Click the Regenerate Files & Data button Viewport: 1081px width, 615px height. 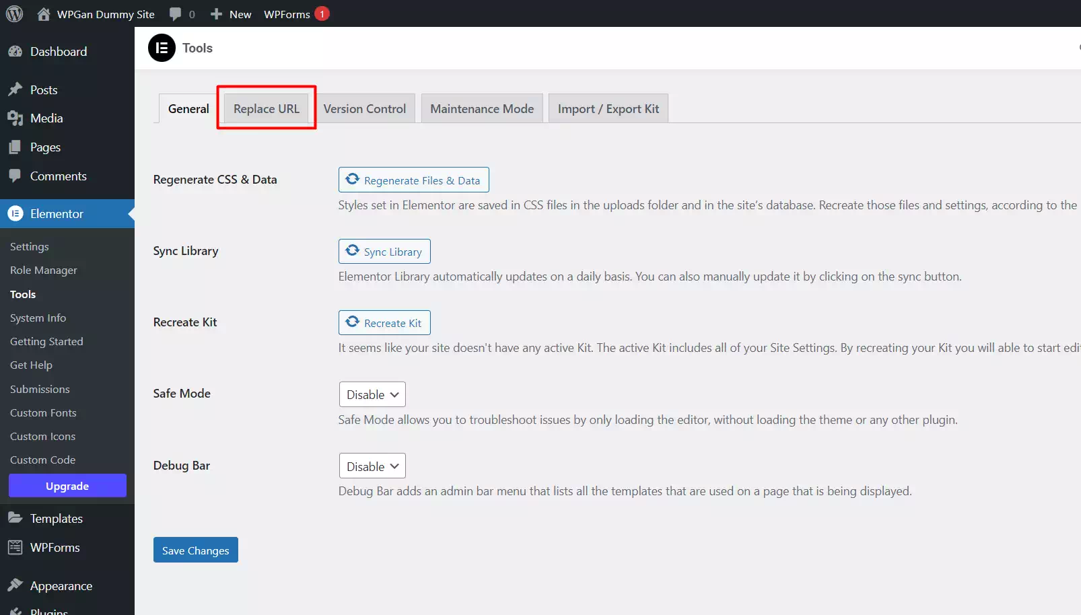[x=414, y=180]
